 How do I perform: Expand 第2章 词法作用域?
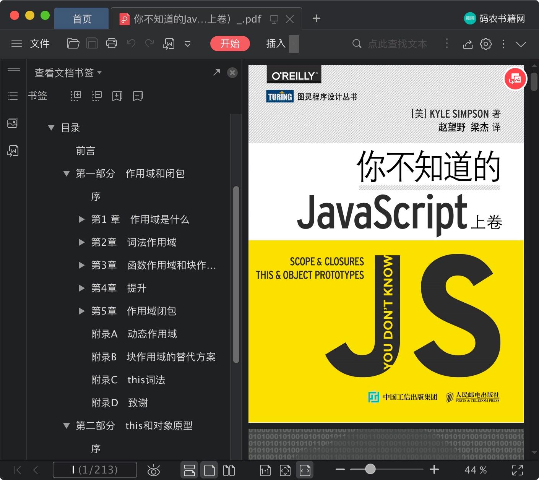tap(81, 242)
